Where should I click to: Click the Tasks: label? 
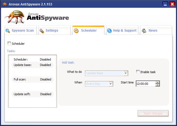point(11,51)
